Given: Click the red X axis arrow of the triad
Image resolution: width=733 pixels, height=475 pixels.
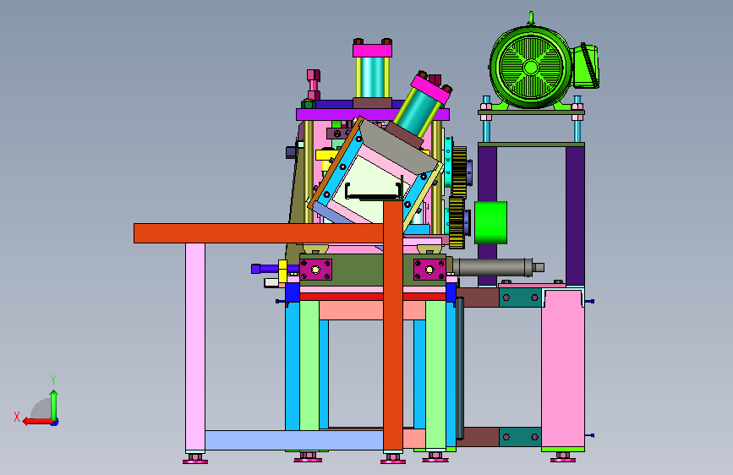Looking at the screenshot, I should tap(37, 422).
